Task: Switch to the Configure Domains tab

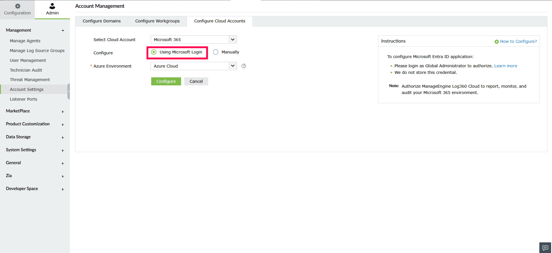Action: click(102, 21)
